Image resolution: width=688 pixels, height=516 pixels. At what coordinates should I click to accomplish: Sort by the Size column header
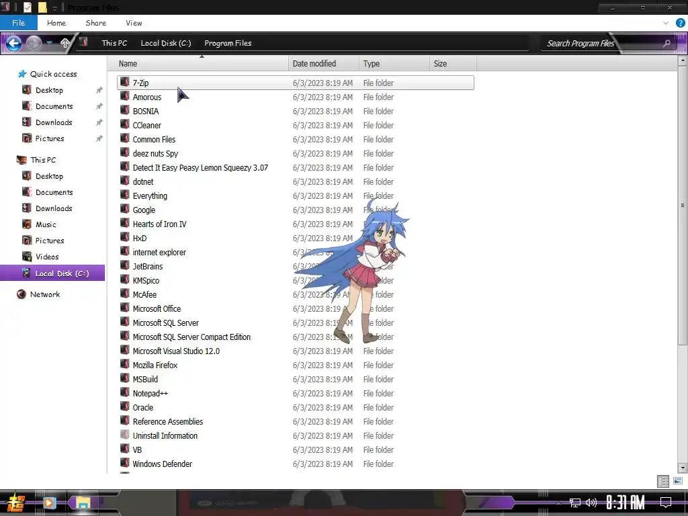(453, 64)
